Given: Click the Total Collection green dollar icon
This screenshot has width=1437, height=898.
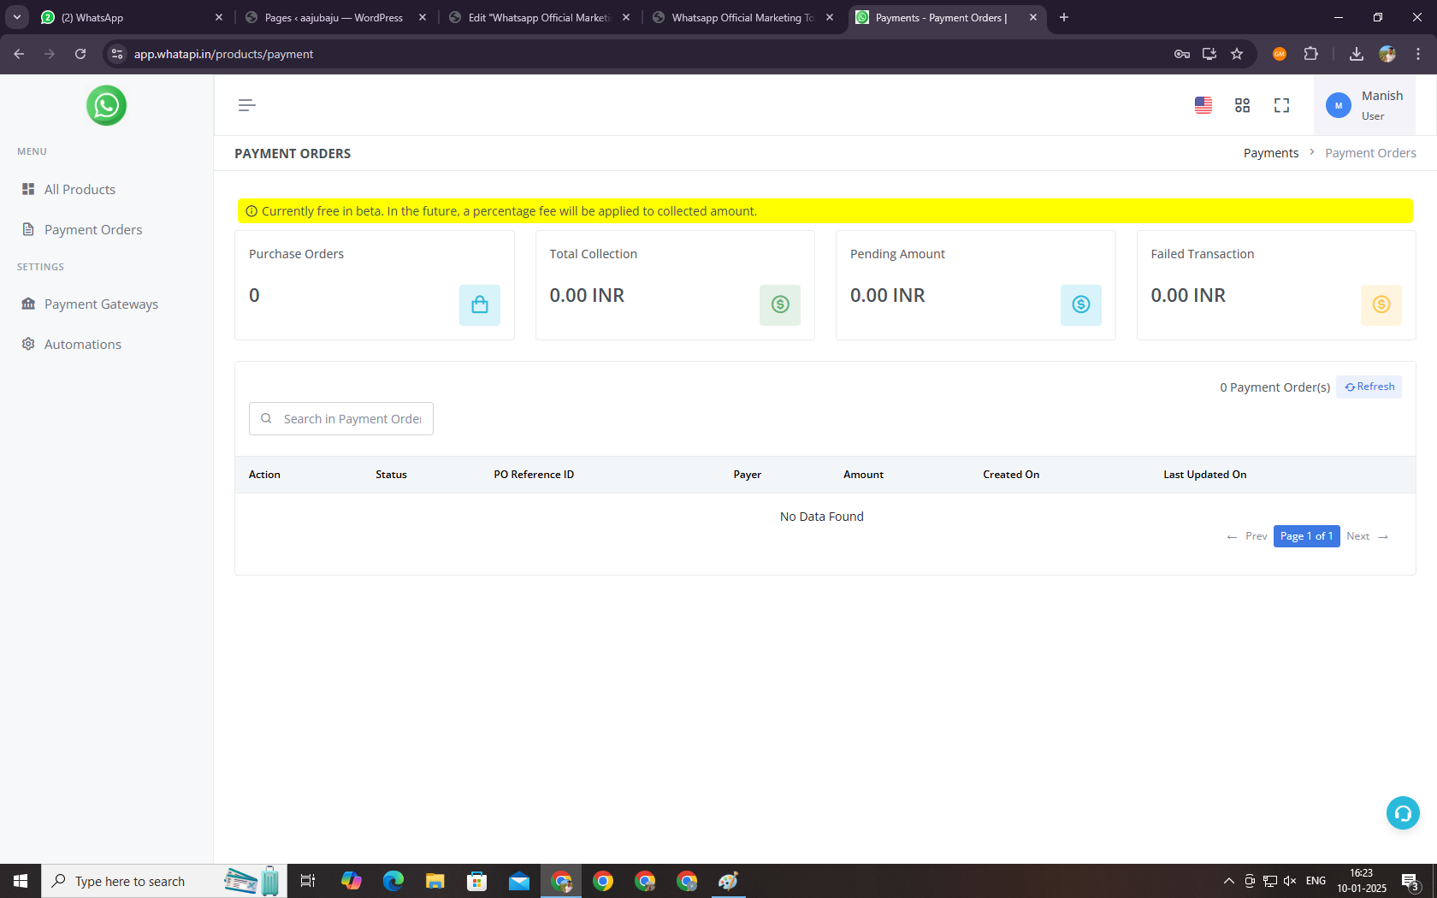Looking at the screenshot, I should 780,304.
